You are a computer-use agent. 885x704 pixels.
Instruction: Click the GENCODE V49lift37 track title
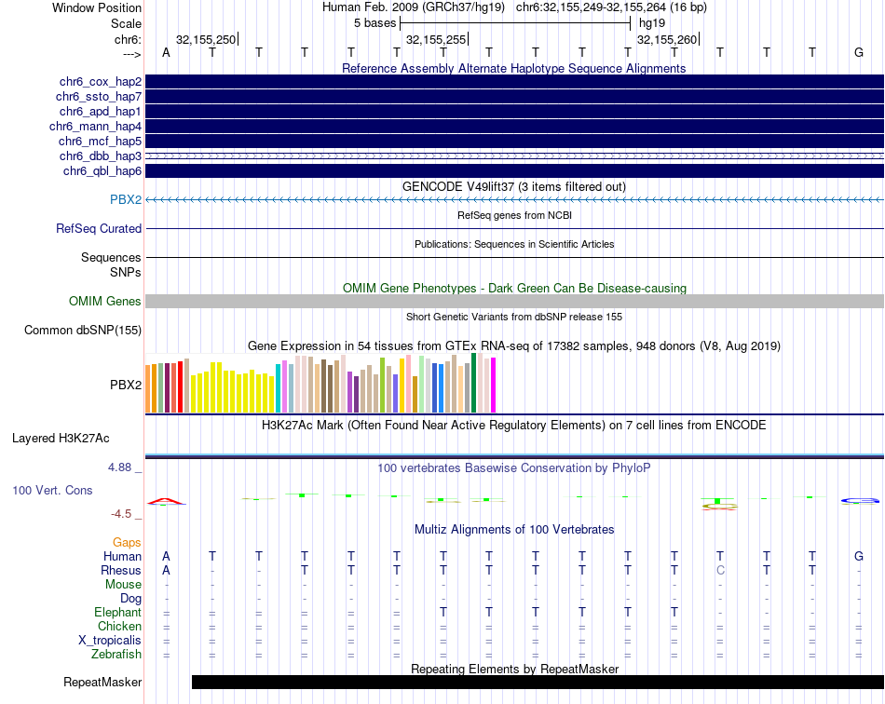tap(513, 187)
